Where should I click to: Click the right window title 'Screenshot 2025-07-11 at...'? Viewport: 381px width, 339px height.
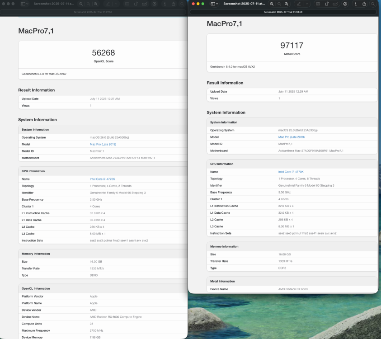[x=244, y=4]
